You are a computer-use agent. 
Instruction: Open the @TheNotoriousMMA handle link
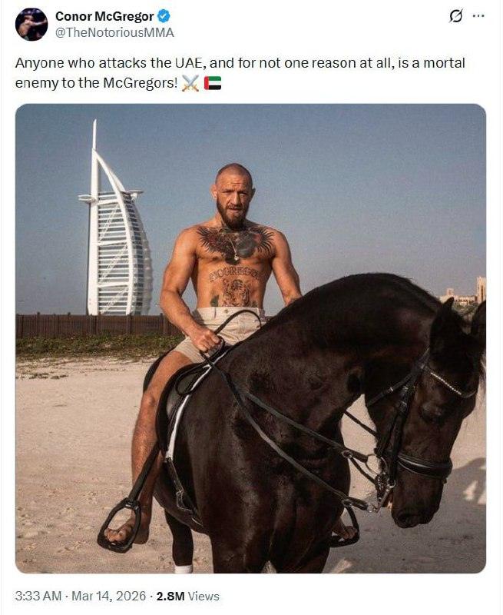[x=114, y=32]
